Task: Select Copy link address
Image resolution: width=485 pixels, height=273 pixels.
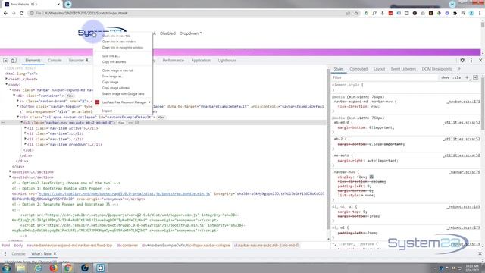Action: pos(114,62)
